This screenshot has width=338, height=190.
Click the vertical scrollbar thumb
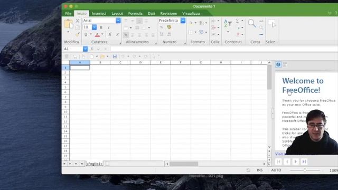(x=269, y=77)
